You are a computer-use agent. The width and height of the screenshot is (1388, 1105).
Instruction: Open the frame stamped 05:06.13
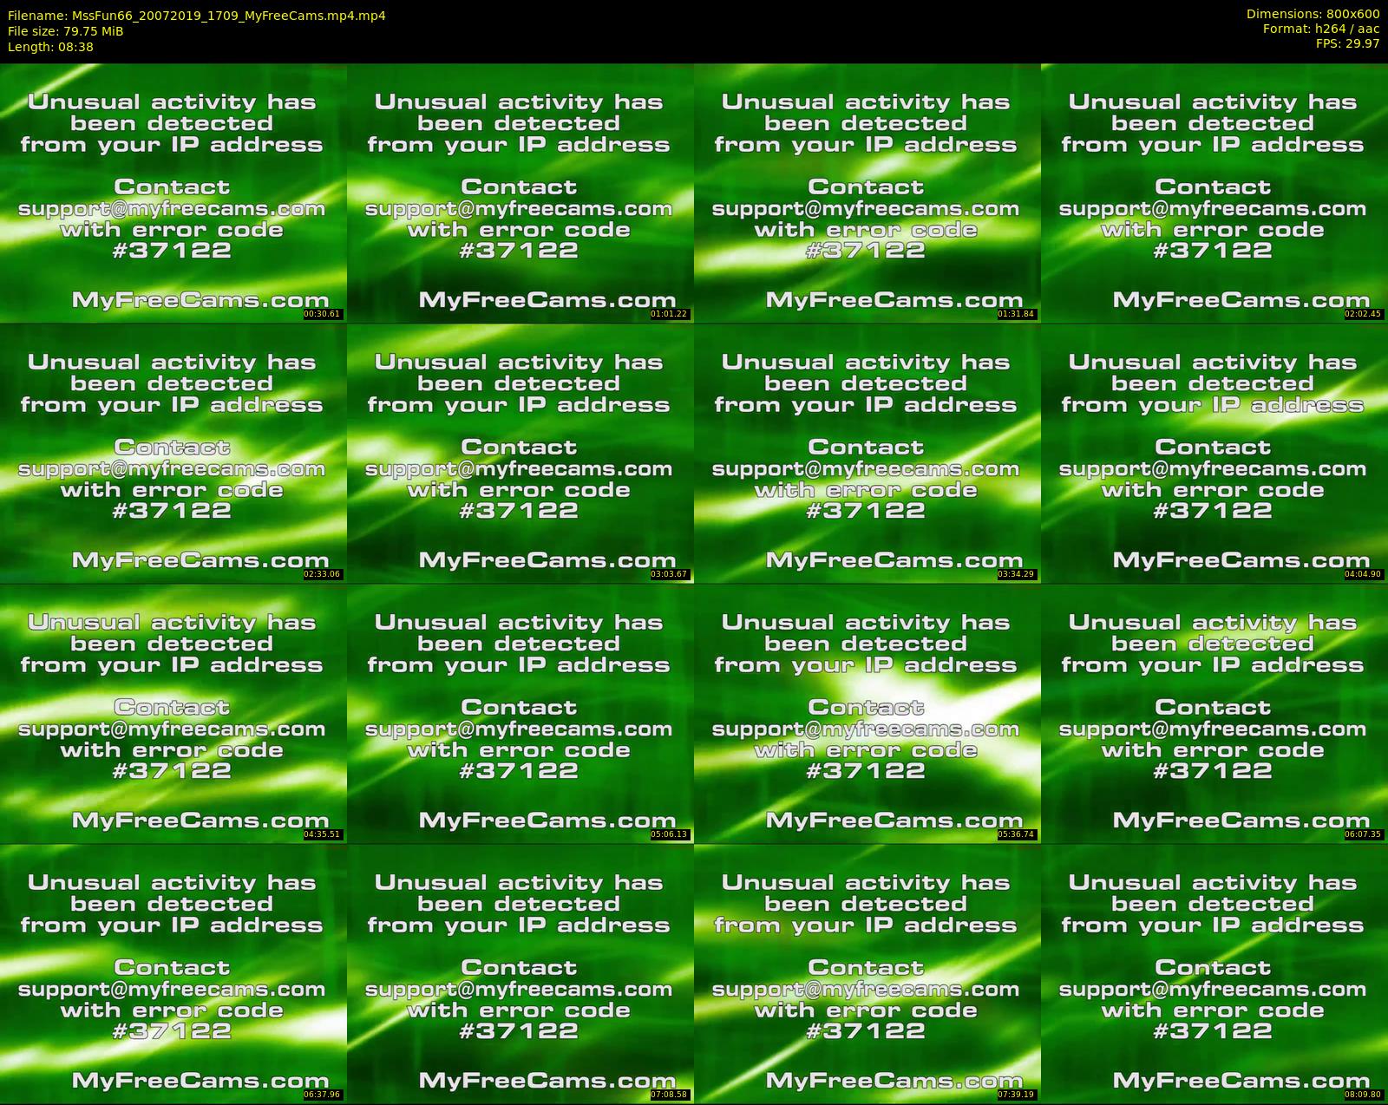520,713
